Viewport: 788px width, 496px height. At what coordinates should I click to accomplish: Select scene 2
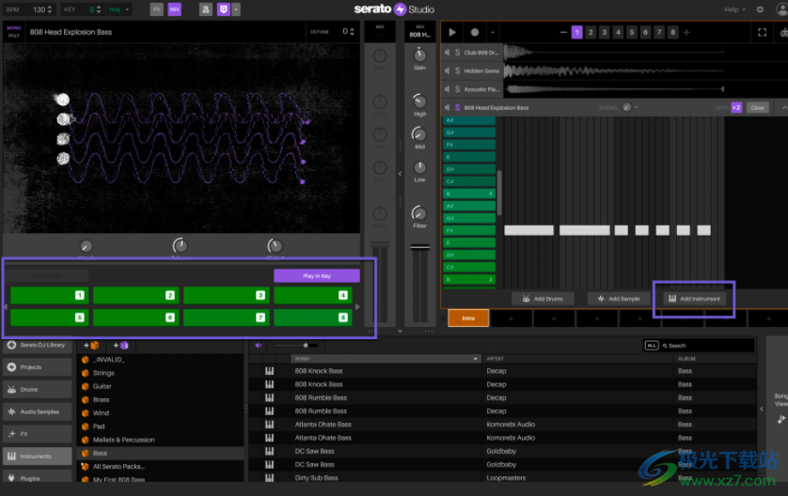[x=591, y=32]
